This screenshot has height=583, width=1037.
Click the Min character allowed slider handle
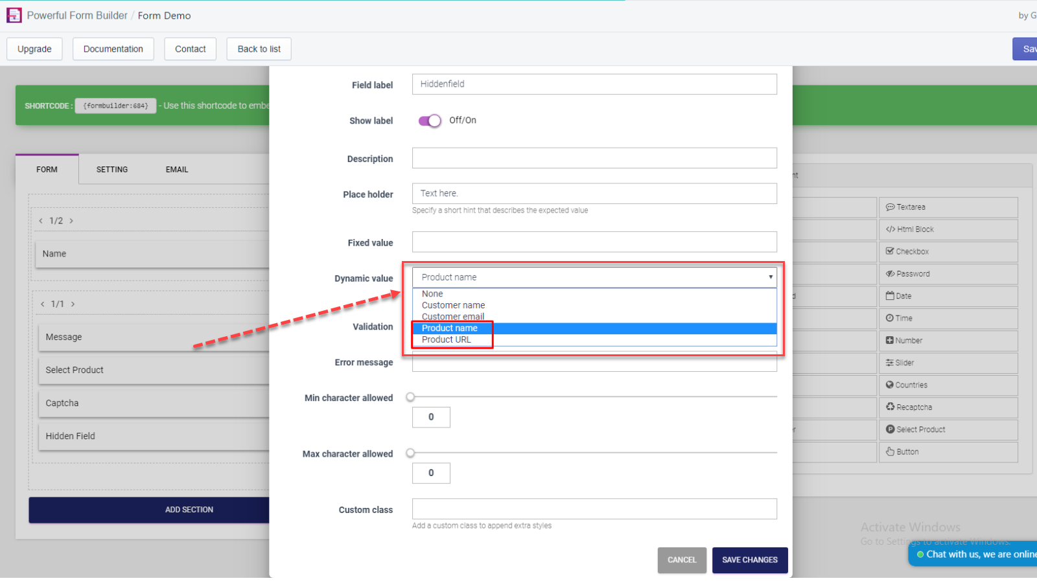(x=410, y=397)
